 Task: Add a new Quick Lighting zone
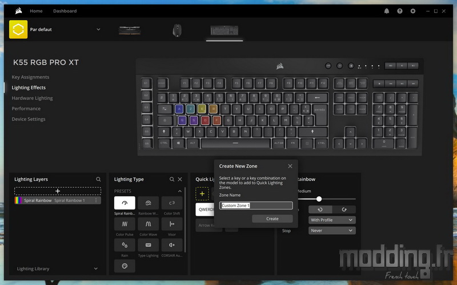(x=202, y=193)
